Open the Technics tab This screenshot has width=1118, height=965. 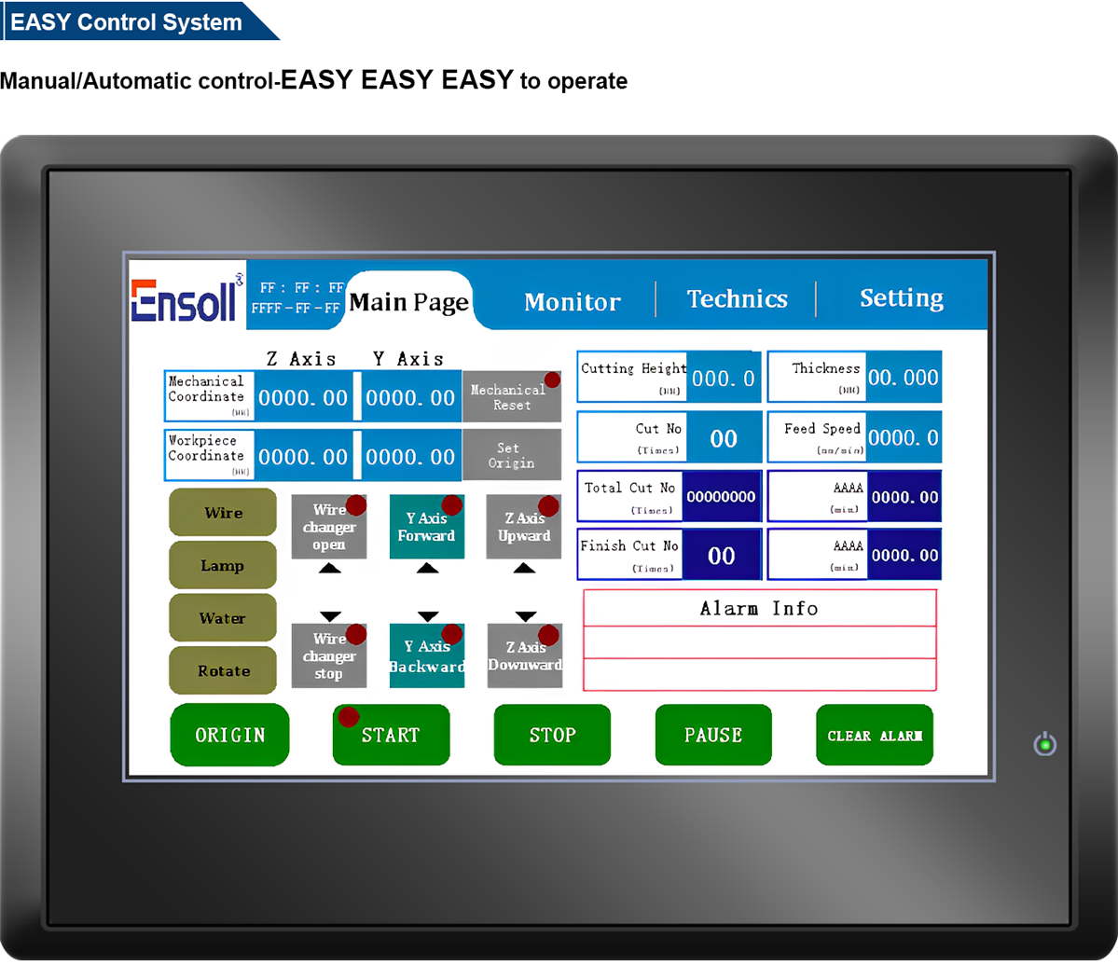point(738,298)
